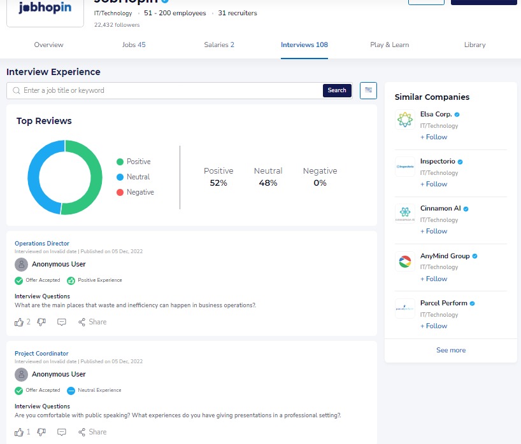The width and height of the screenshot is (521, 444).
Task: Dislike the Operations Director review
Action: click(x=41, y=322)
